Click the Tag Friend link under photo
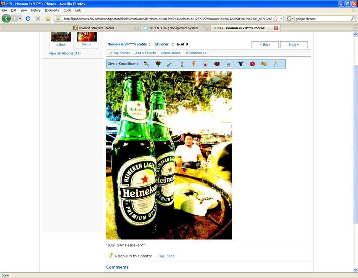 coord(166,256)
